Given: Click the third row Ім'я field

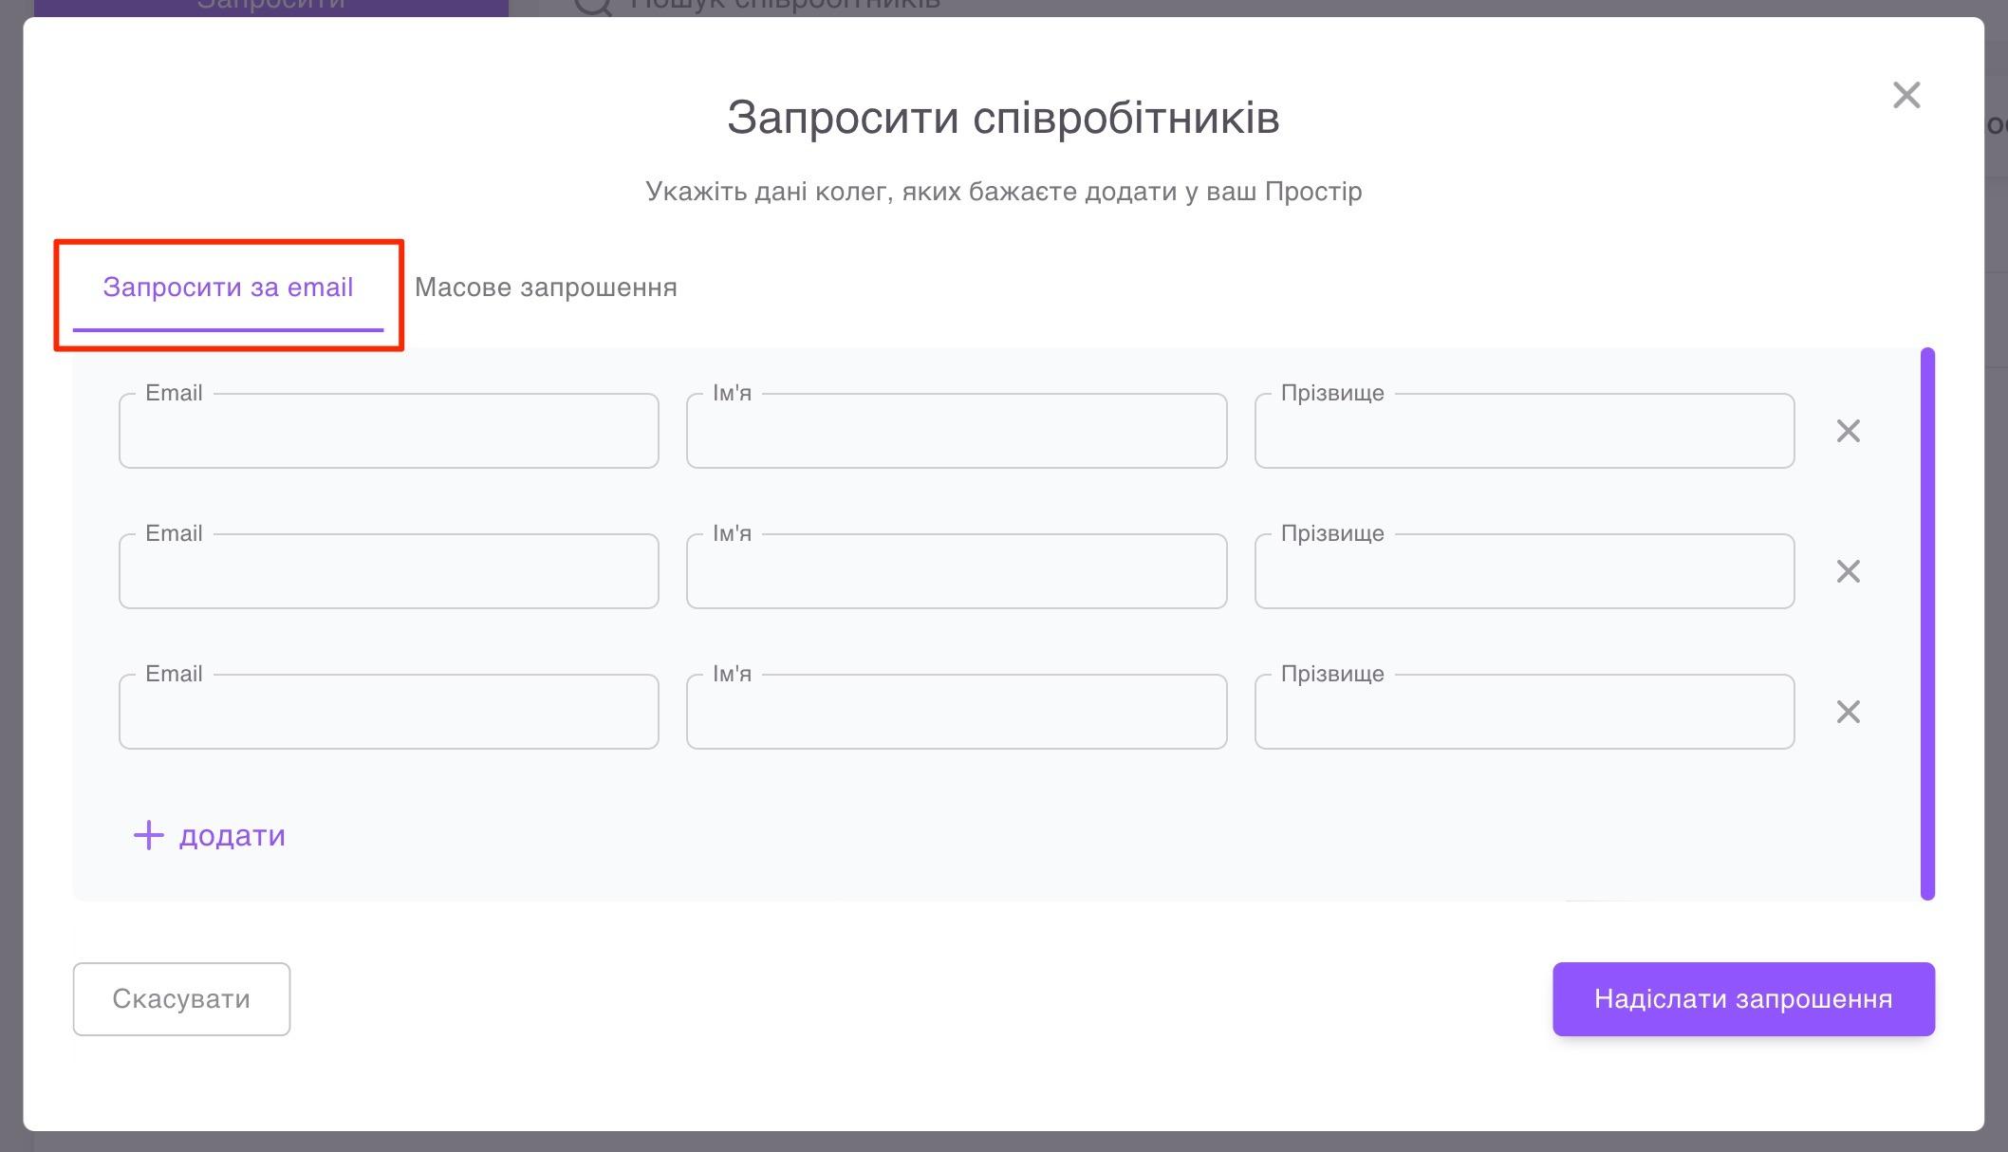Looking at the screenshot, I should [x=956, y=712].
